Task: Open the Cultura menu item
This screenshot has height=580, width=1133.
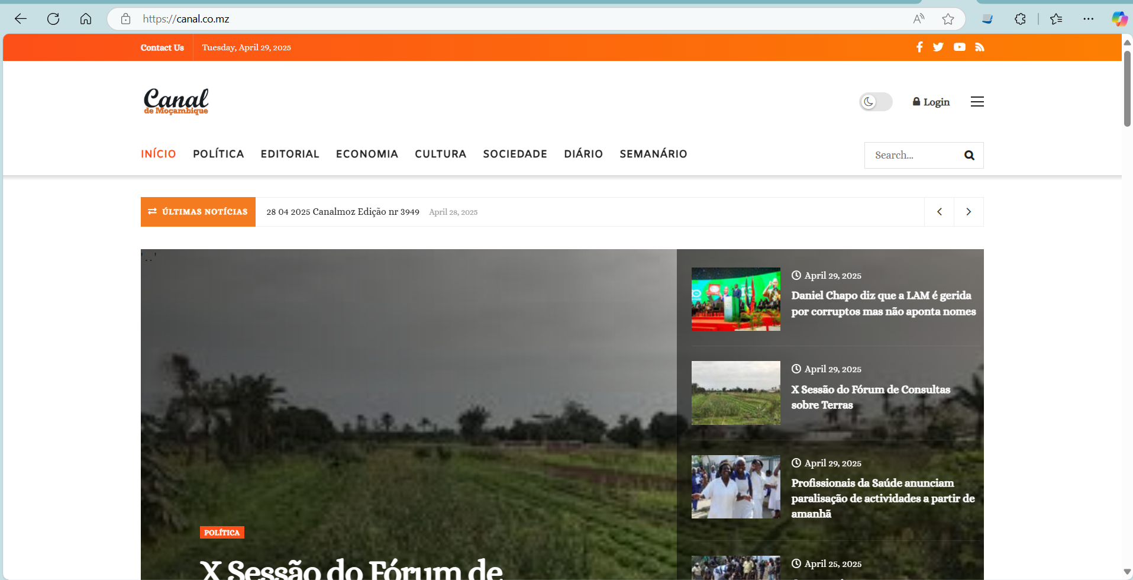Action: [441, 154]
